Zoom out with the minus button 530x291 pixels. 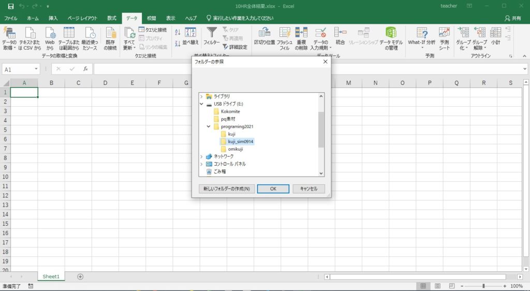coord(462,286)
